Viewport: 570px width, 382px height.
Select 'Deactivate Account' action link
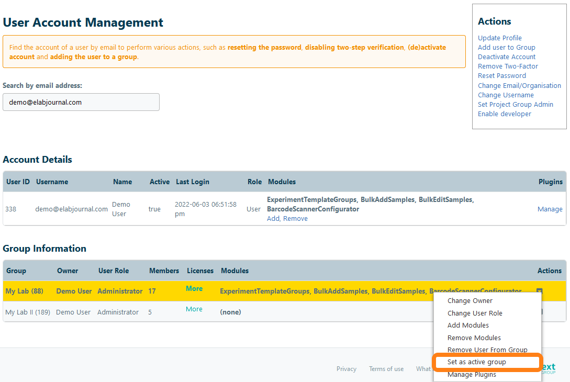pos(506,57)
